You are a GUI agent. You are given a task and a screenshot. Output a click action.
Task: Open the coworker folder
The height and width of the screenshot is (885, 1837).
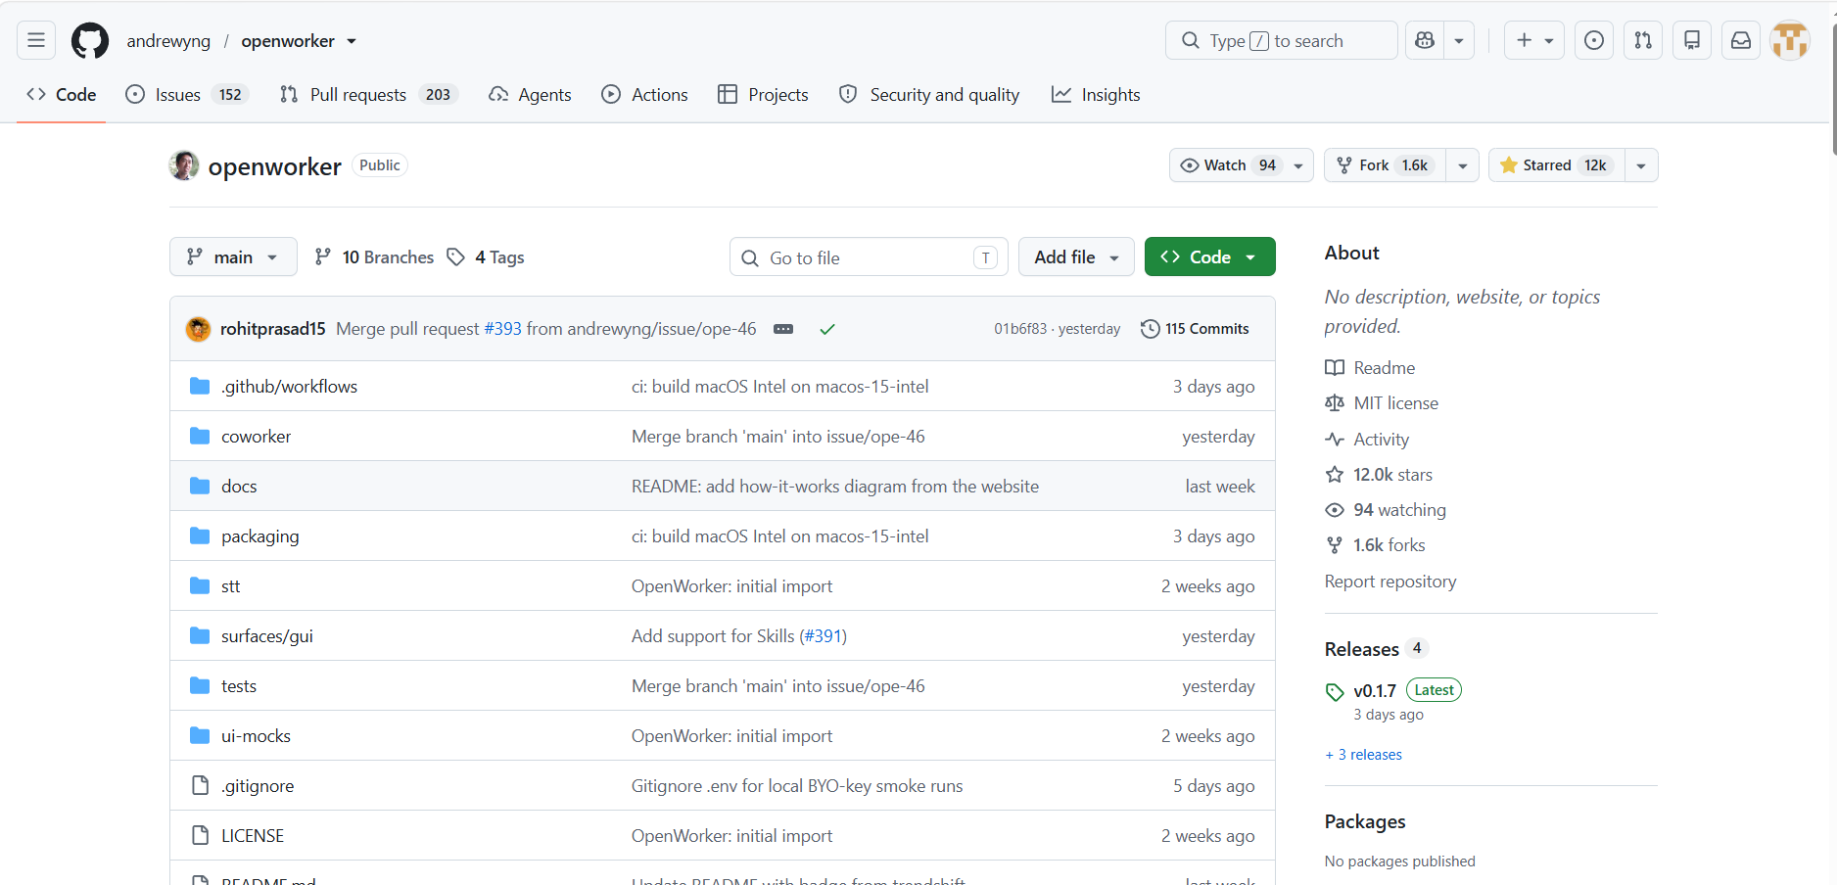(x=256, y=437)
